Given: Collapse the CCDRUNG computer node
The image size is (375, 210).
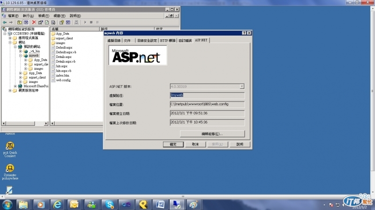Looking at the screenshot, I should pyautogui.click(x=5, y=34).
